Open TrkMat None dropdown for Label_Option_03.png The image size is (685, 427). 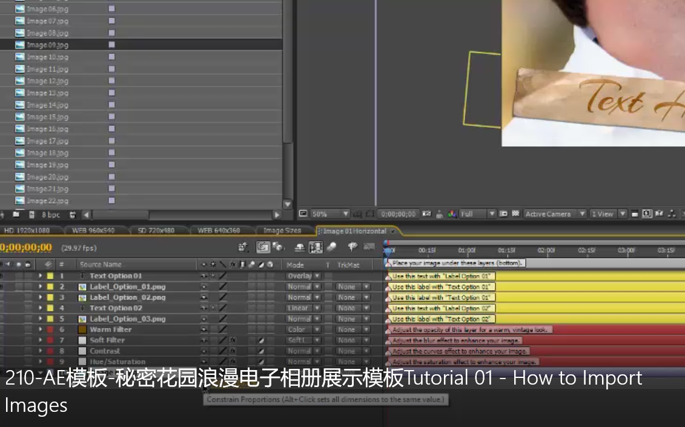(x=352, y=319)
